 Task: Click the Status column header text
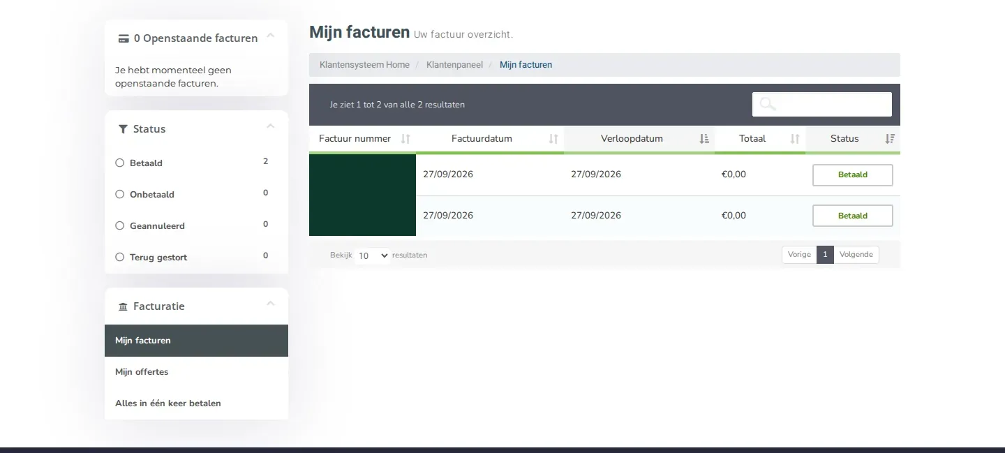tap(844, 139)
